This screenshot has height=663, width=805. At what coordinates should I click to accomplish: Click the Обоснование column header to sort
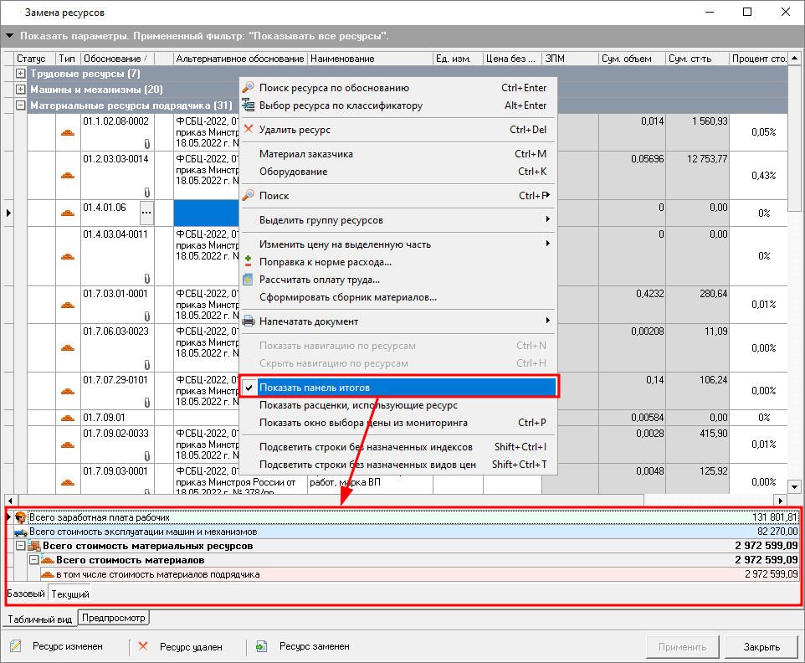(x=114, y=59)
